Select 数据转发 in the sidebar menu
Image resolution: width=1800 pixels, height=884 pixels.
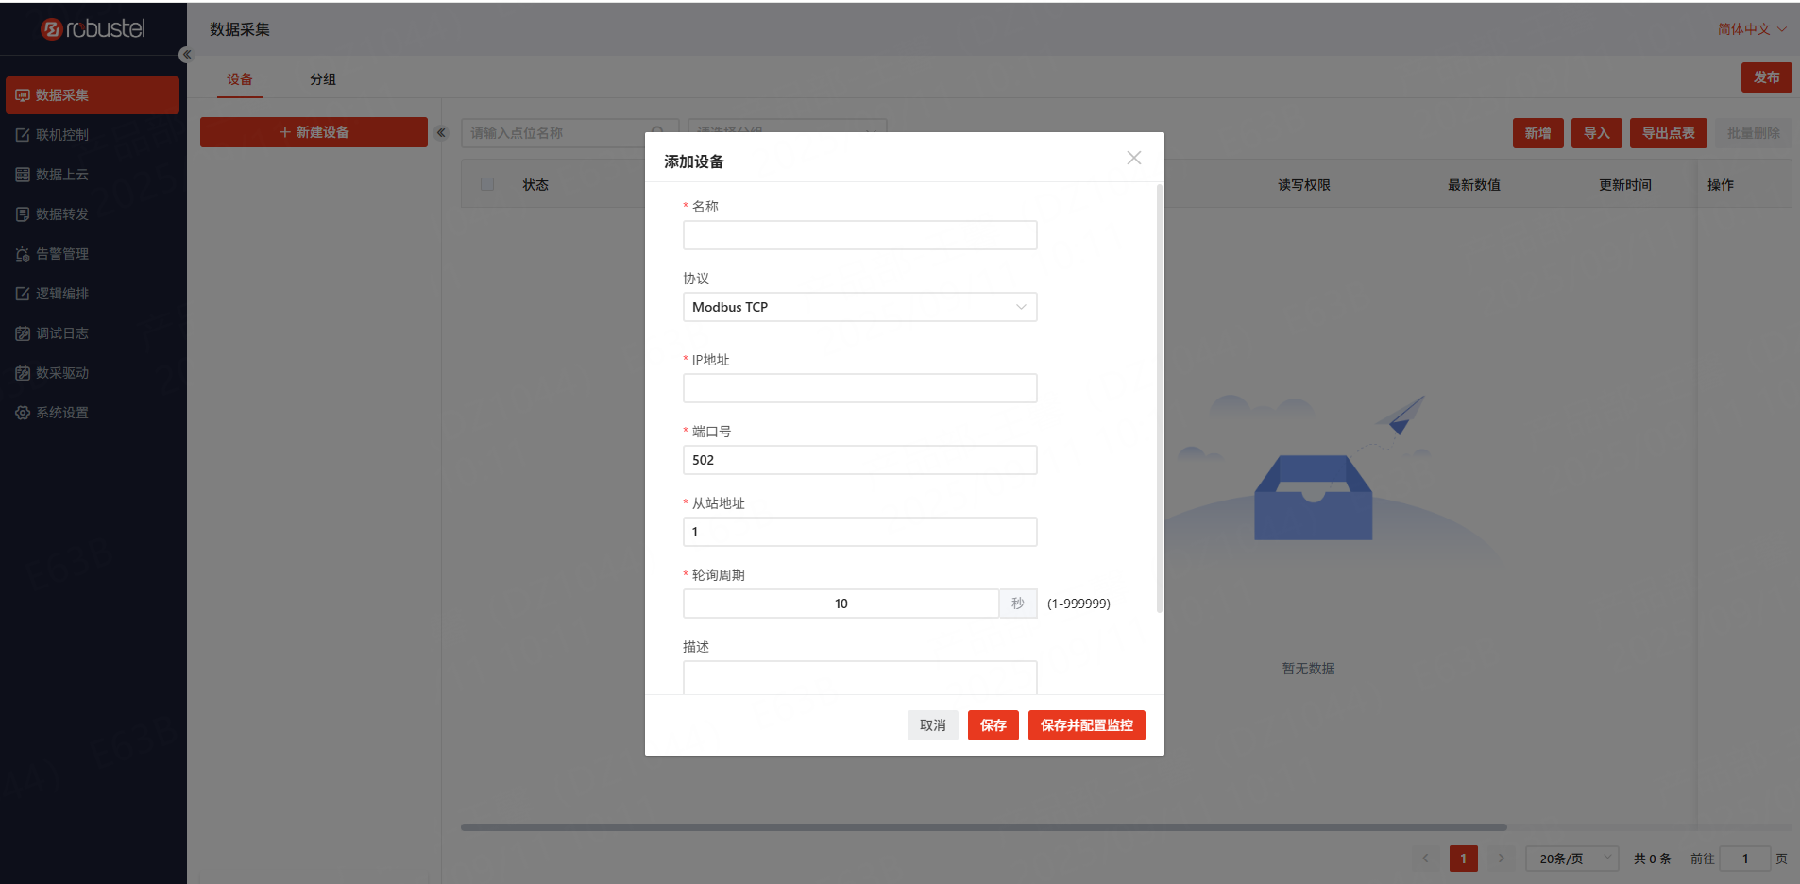pos(62,214)
